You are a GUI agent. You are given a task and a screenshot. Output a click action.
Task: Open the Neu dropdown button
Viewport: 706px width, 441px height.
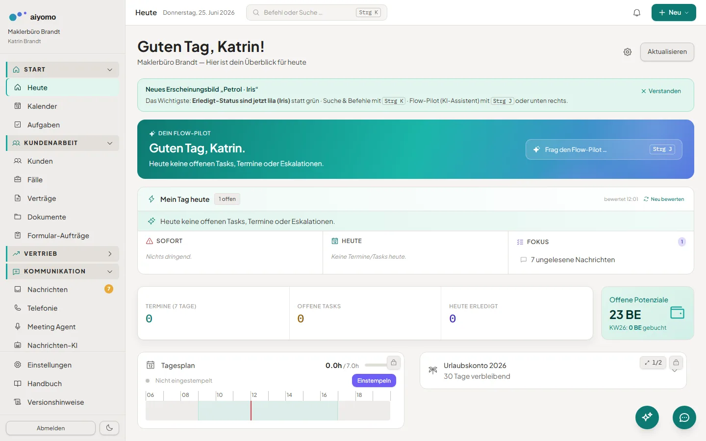tap(674, 13)
